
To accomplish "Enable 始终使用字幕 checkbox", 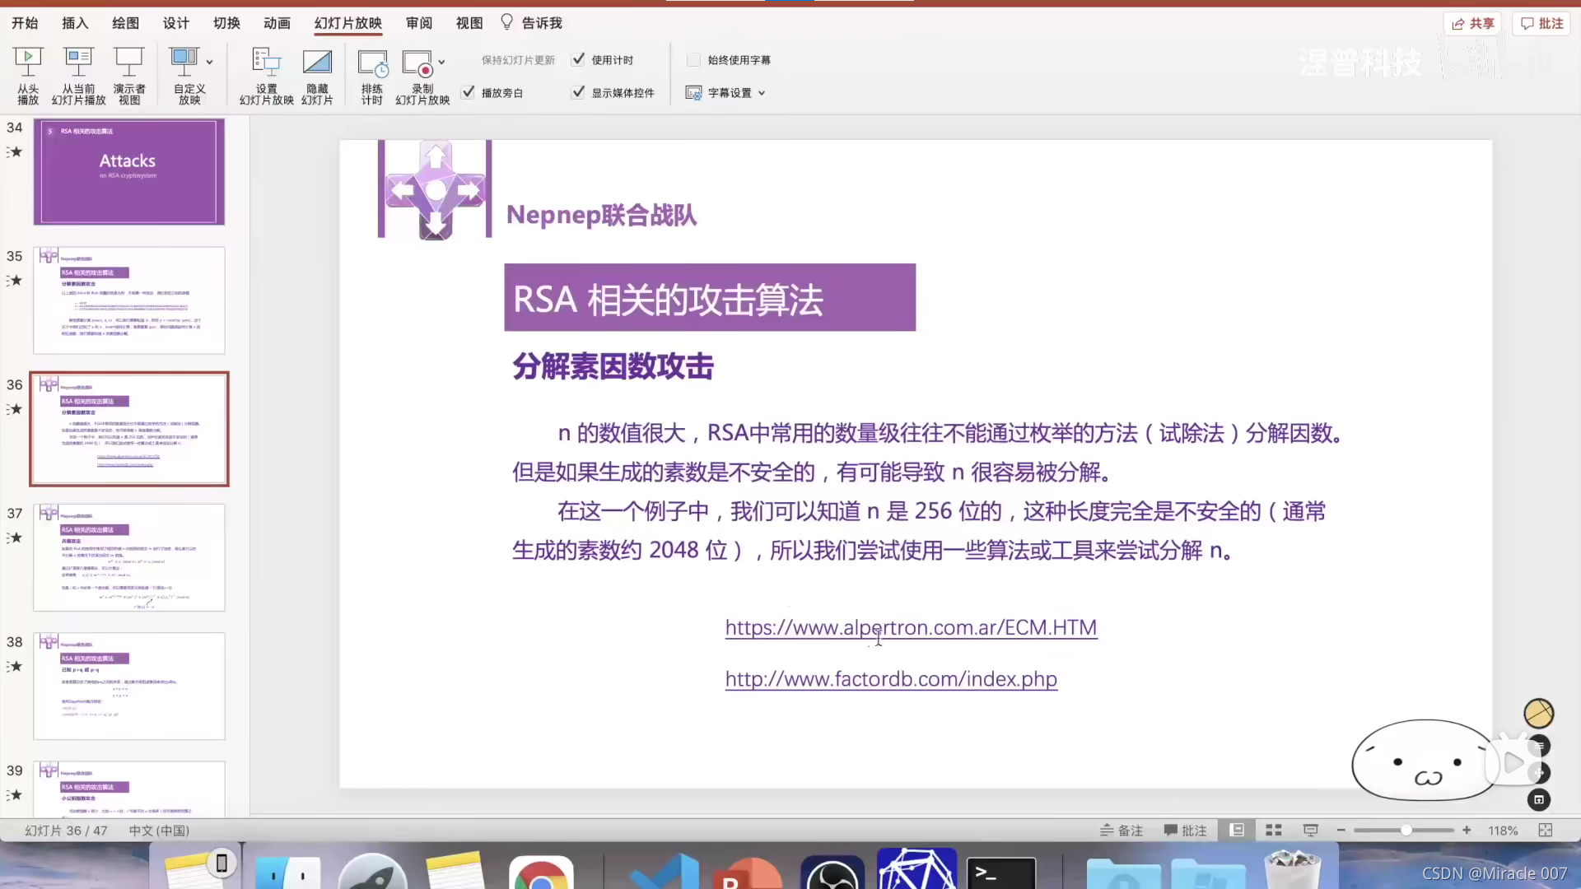I will (x=693, y=59).
